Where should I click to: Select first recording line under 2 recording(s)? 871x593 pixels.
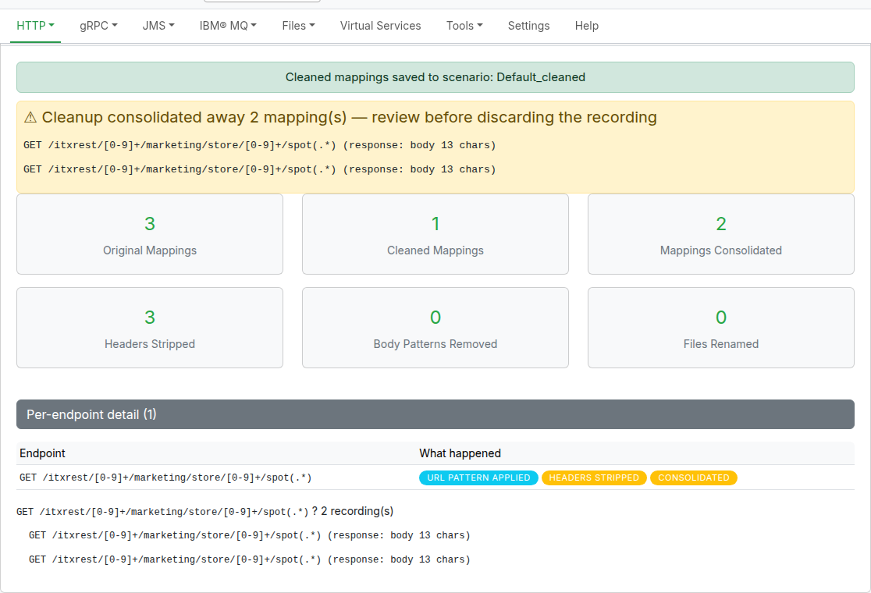click(250, 535)
